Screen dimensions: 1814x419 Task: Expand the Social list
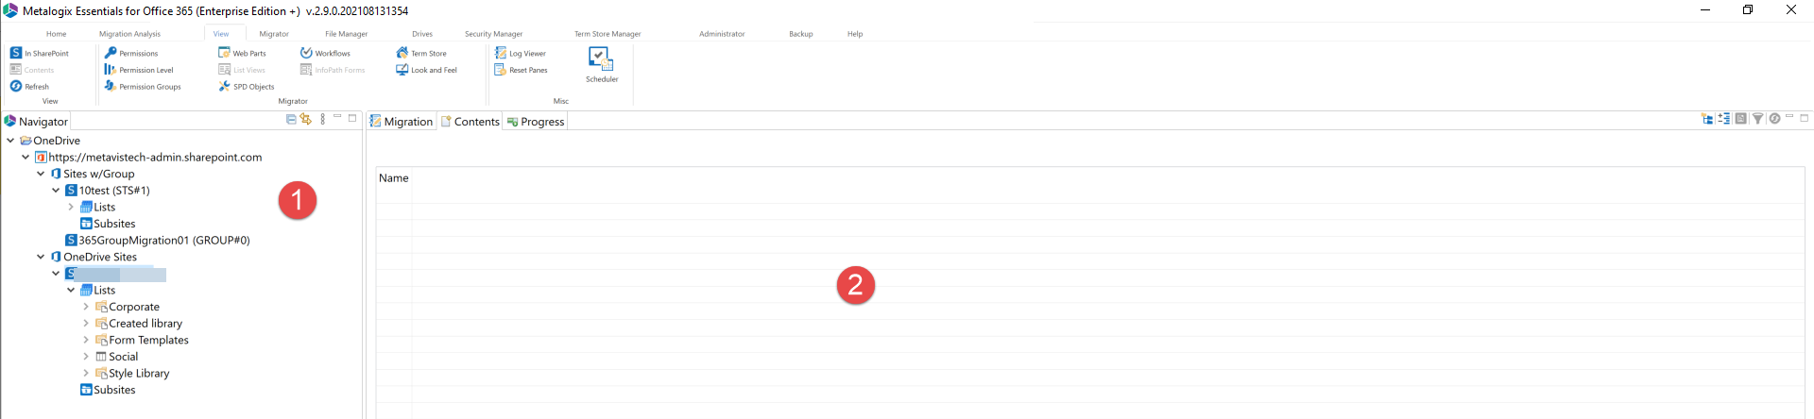86,357
